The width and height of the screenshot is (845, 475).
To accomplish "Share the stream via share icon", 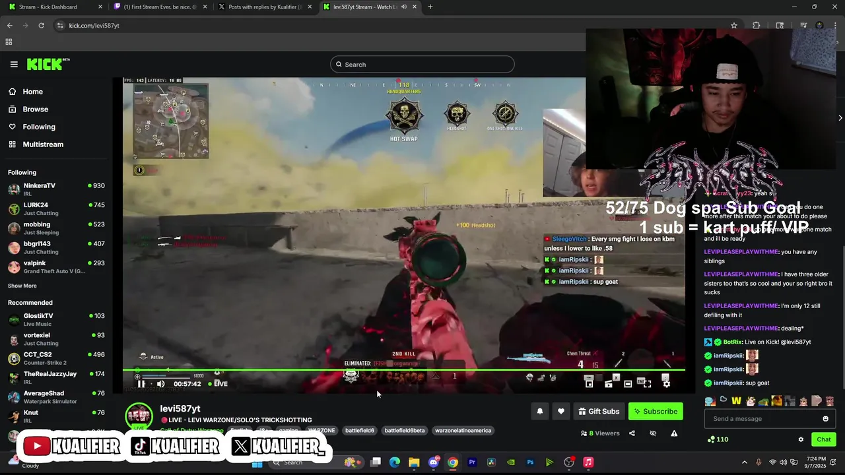I will (x=632, y=433).
